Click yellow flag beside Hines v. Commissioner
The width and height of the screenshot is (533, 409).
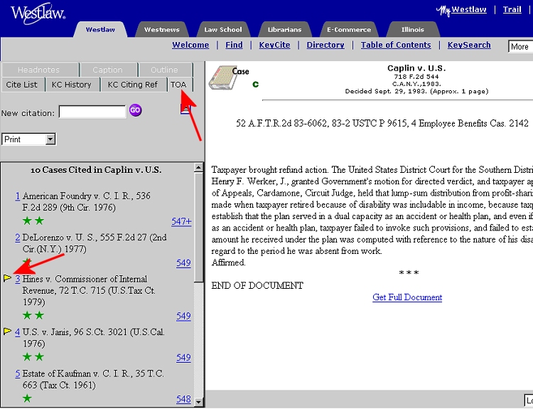[x=7, y=278]
